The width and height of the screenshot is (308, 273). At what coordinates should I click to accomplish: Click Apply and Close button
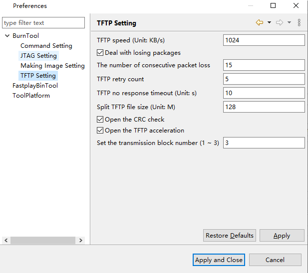[x=219, y=260]
